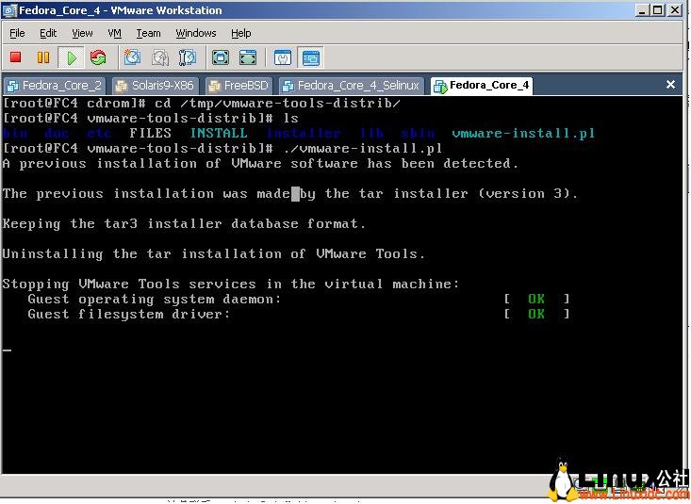Image resolution: width=691 pixels, height=504 pixels.
Task: Click the summary view toolbar icon
Action: 283,57
